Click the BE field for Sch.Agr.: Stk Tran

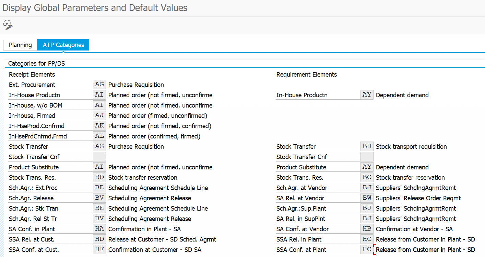pyautogui.click(x=99, y=208)
